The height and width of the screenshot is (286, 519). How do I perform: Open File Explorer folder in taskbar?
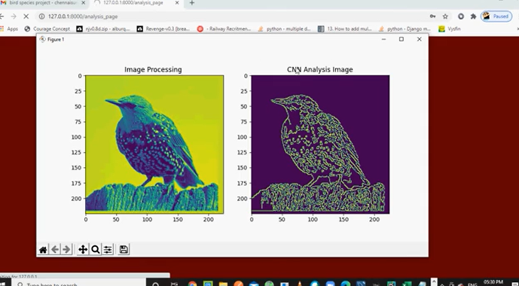[x=223, y=284]
